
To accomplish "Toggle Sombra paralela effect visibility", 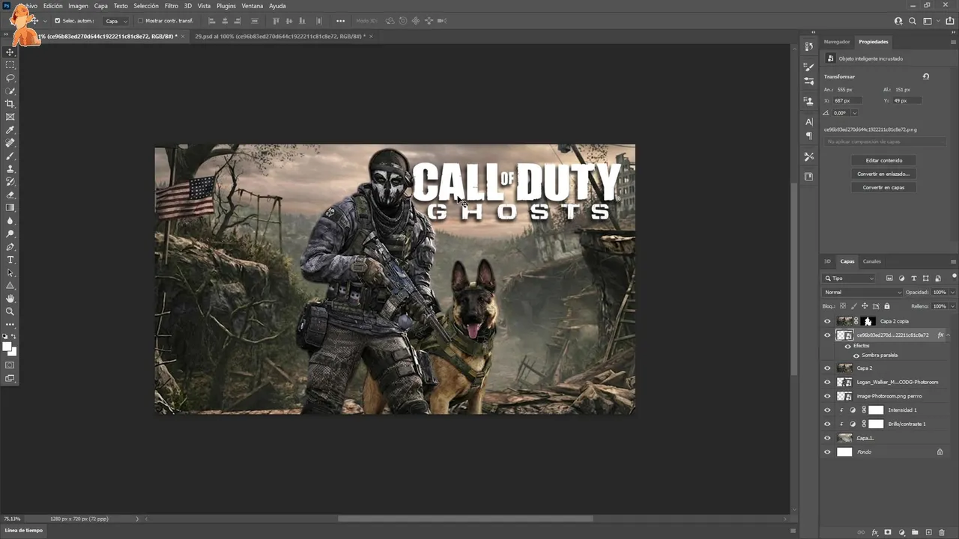I will (857, 356).
